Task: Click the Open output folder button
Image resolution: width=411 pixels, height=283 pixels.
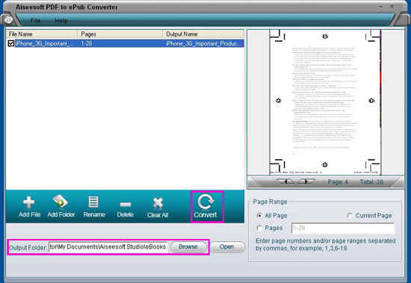Action: [226, 247]
